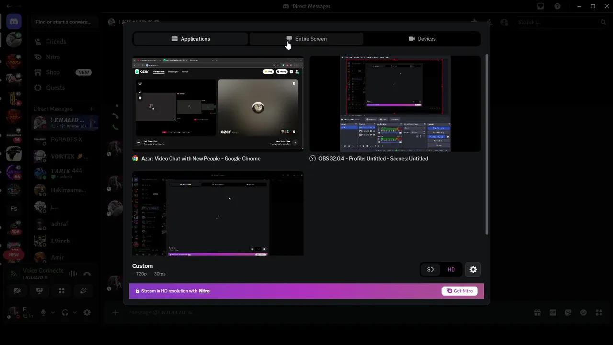This screenshot has height=345, width=613.
Task: Create a new DM with plus icon
Action: [x=92, y=109]
